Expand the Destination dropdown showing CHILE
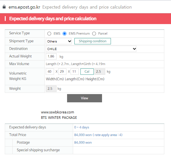The height and width of the screenshot is (166, 171). click(x=91, y=49)
